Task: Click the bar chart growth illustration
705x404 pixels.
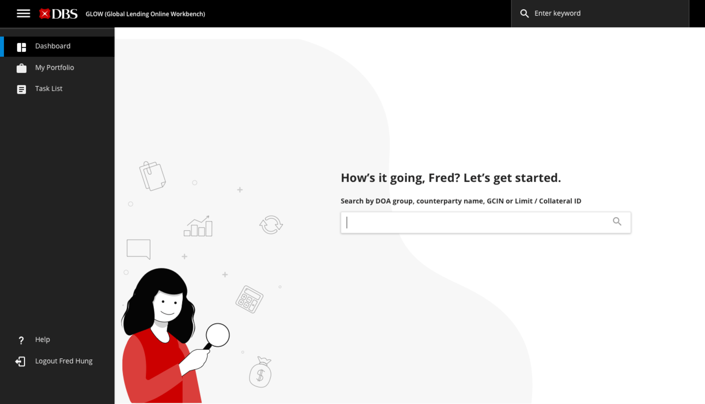Action: tap(198, 226)
